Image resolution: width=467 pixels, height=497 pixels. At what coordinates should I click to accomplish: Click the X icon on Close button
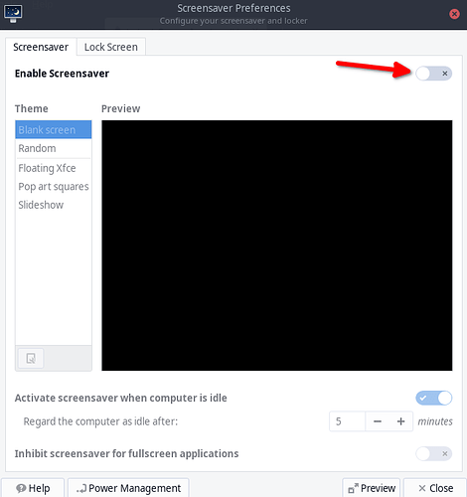[x=422, y=488]
